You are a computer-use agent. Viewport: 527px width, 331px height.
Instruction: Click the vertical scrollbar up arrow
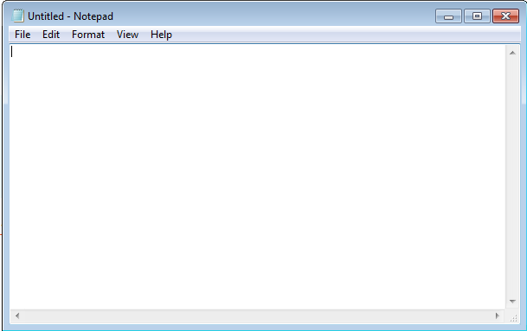coord(512,53)
